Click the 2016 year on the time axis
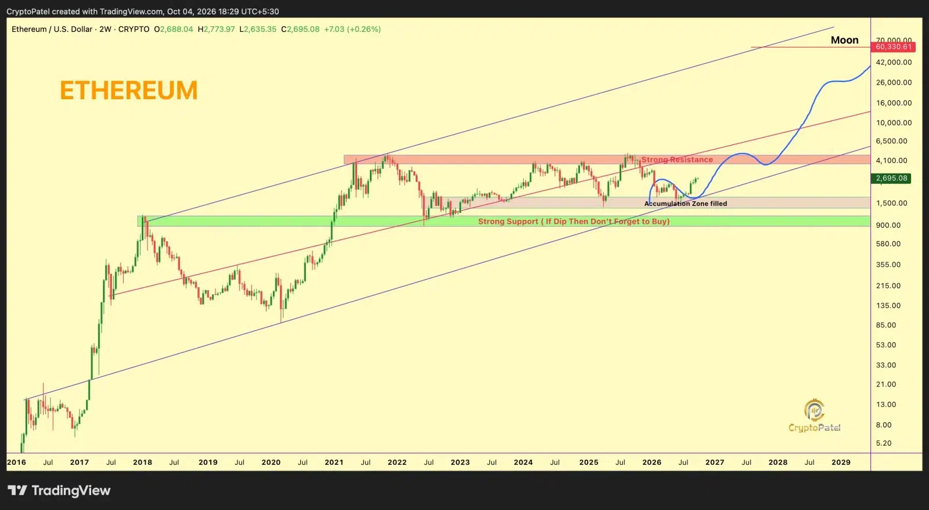Screen dimensions: 929x510 (x=16, y=462)
